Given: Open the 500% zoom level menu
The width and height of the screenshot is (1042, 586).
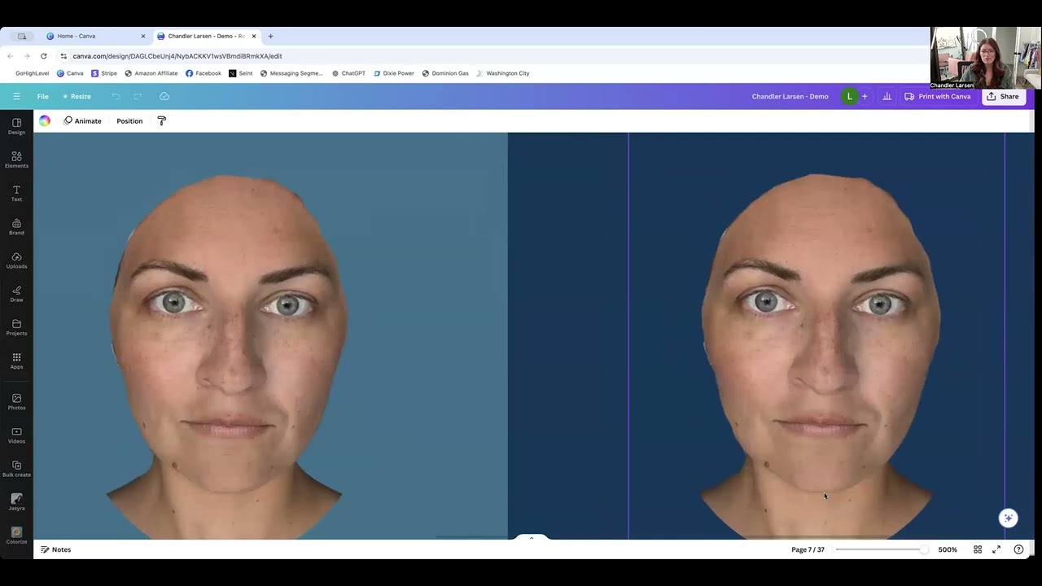Looking at the screenshot, I should point(948,549).
